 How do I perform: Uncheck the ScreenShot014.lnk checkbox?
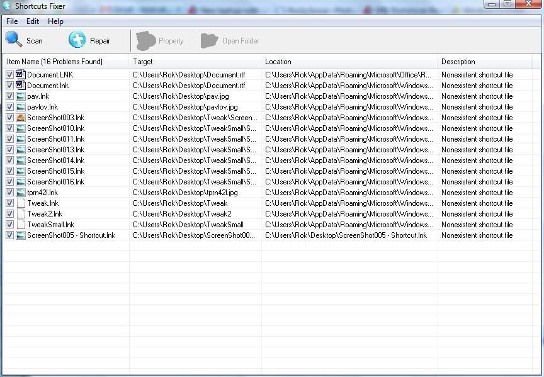tap(9, 160)
